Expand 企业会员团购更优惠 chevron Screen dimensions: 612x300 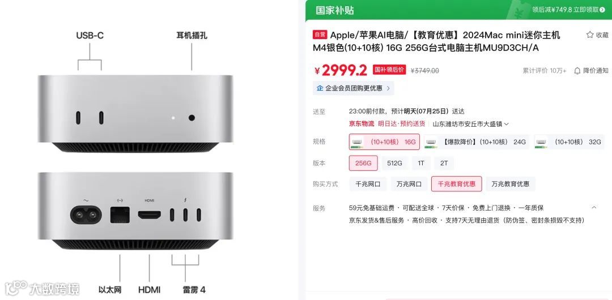tap(388, 88)
